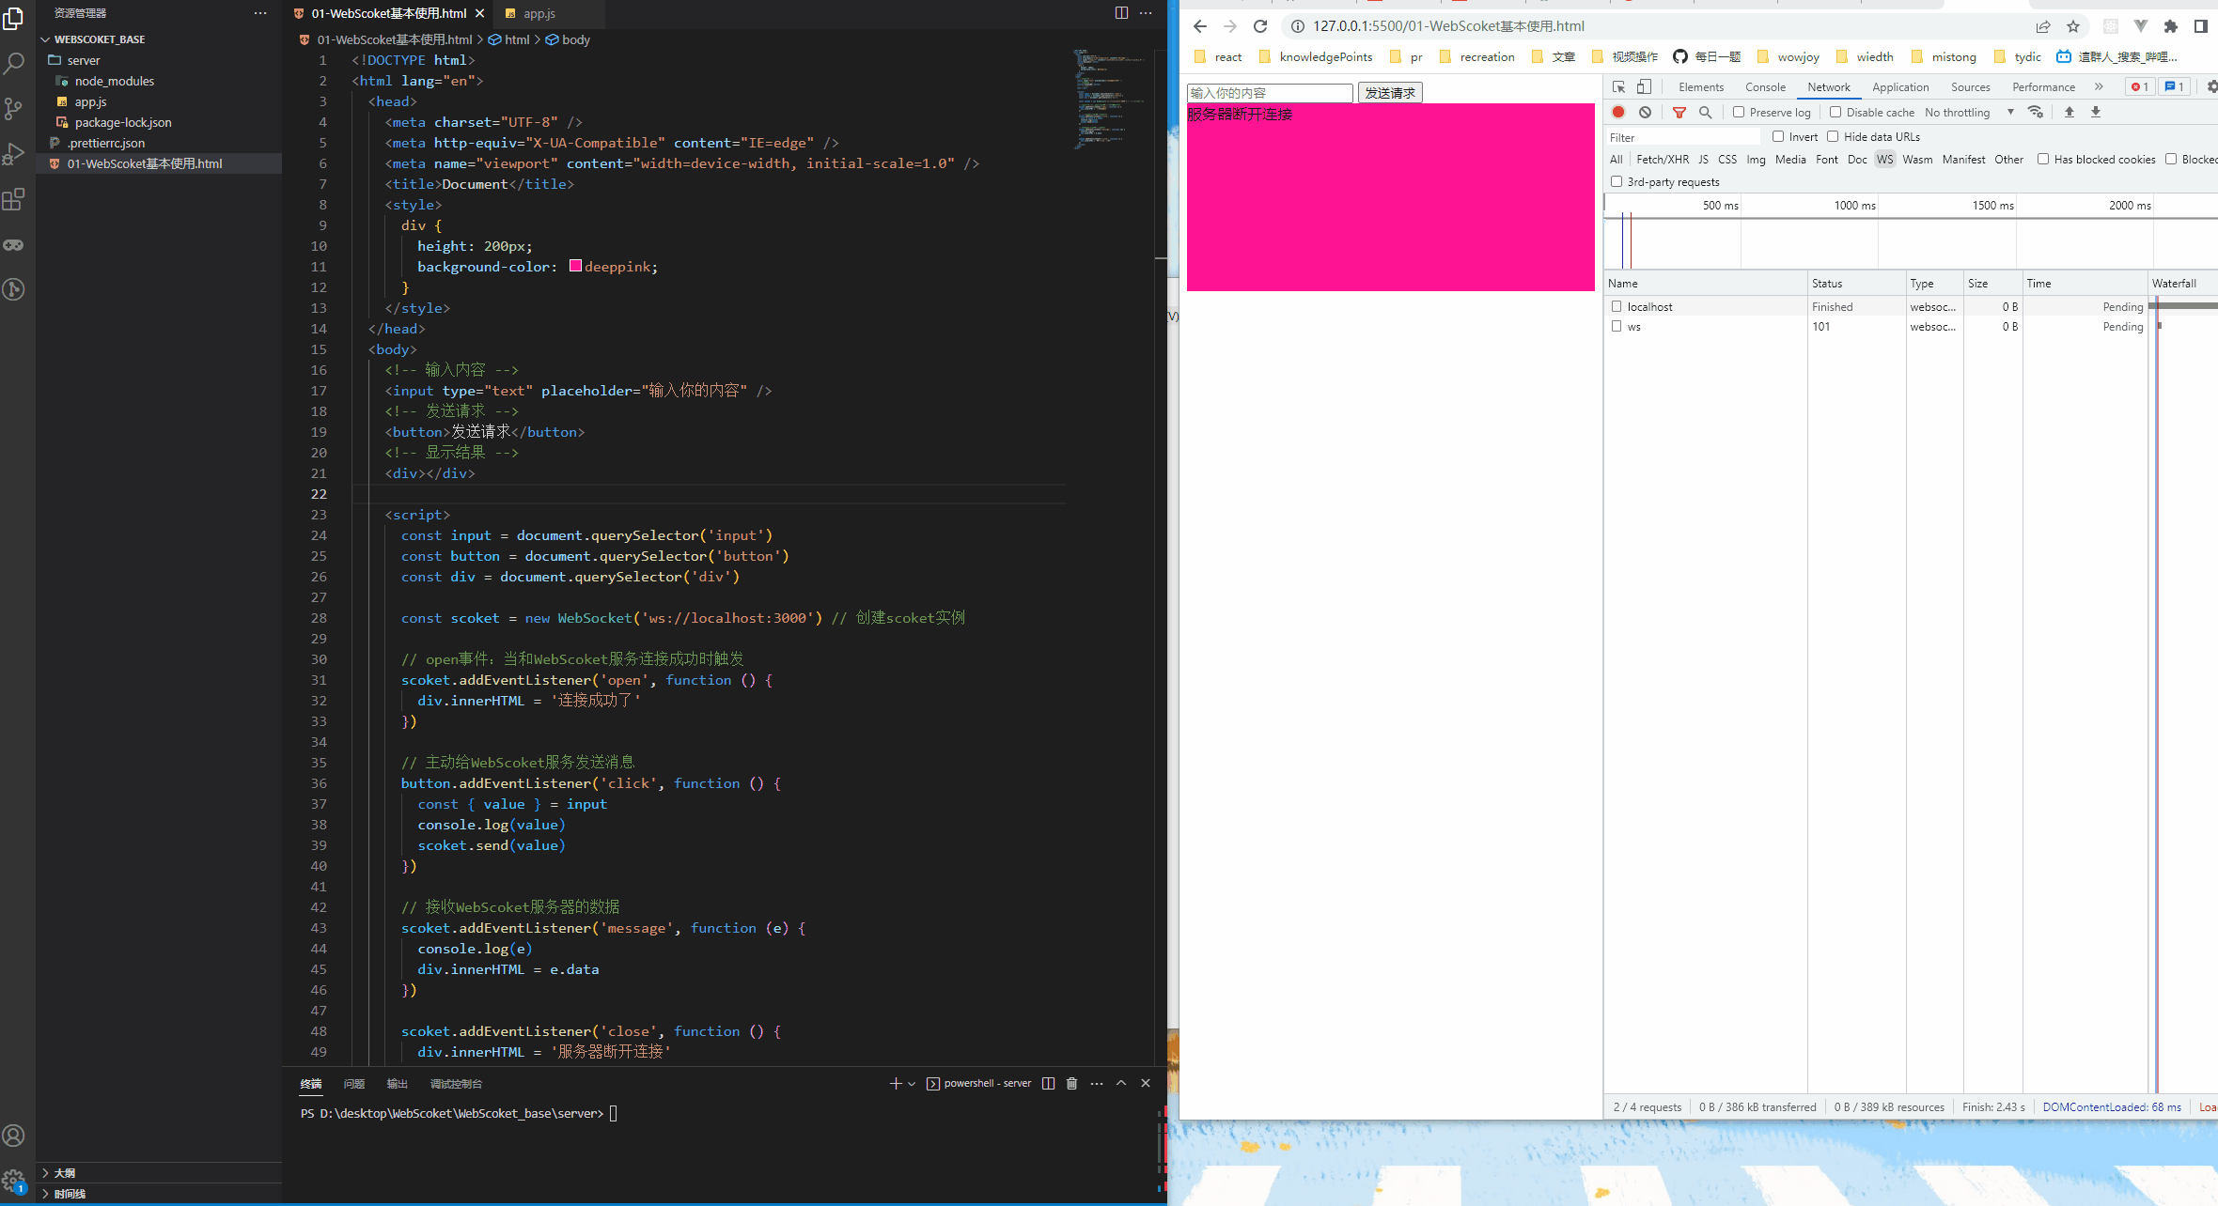Switch to the app.js editor tab
Screen dimensions: 2218x1206
click(x=539, y=13)
